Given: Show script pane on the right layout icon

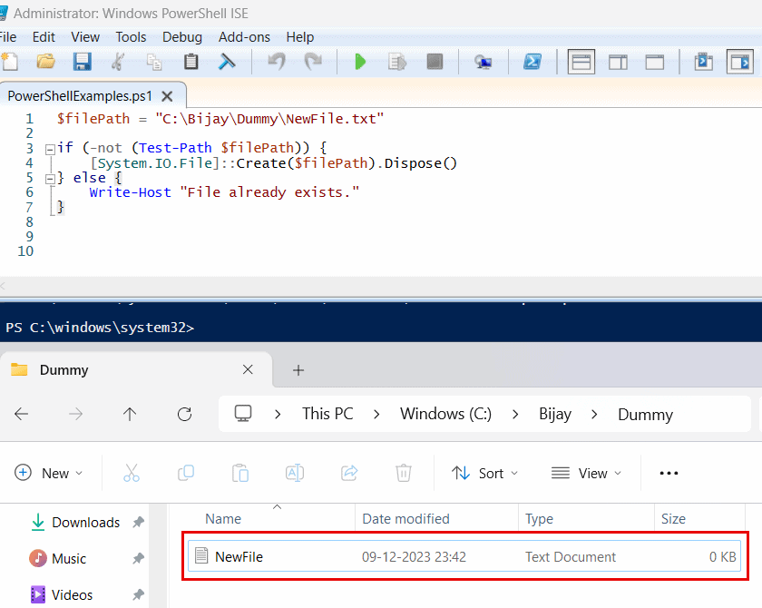Looking at the screenshot, I should [x=618, y=63].
